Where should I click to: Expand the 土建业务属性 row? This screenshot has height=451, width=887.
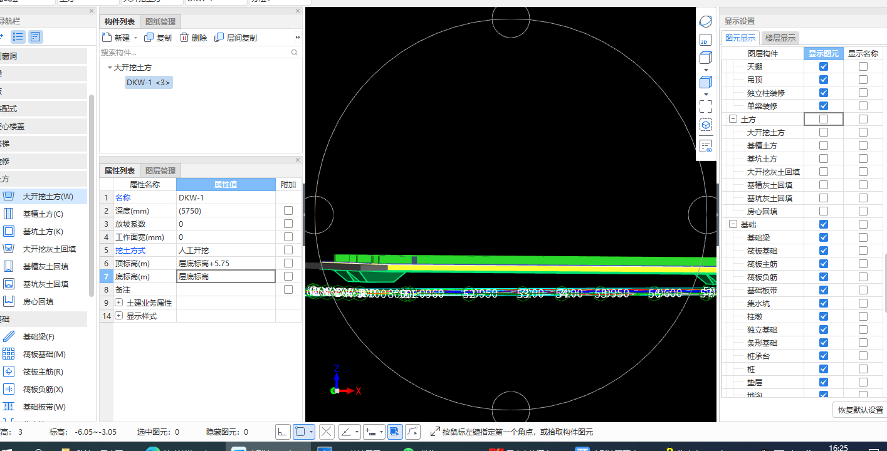pyautogui.click(x=119, y=303)
